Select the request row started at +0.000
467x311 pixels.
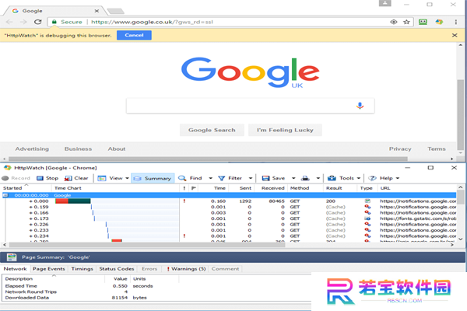[x=230, y=201]
